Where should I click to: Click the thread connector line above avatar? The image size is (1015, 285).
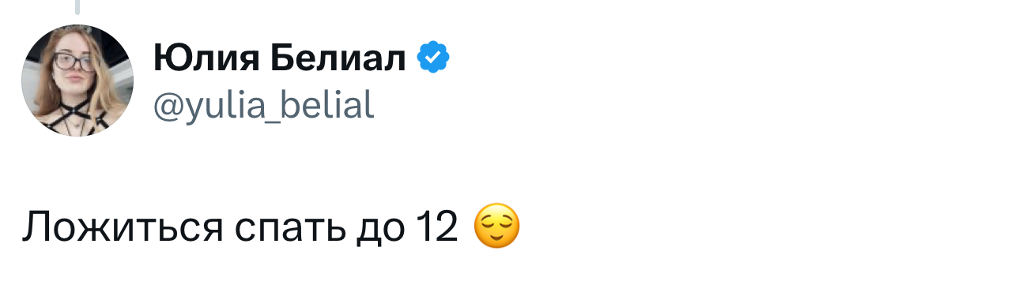pos(77,7)
